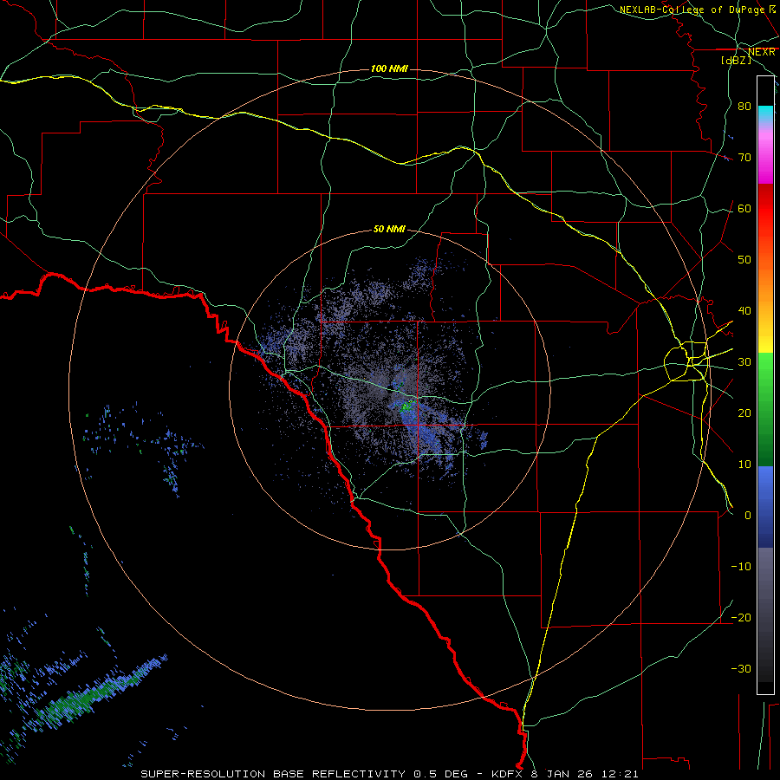The height and width of the screenshot is (780, 780).
Task: Click the green echo near the radar center
Action: [x=407, y=406]
